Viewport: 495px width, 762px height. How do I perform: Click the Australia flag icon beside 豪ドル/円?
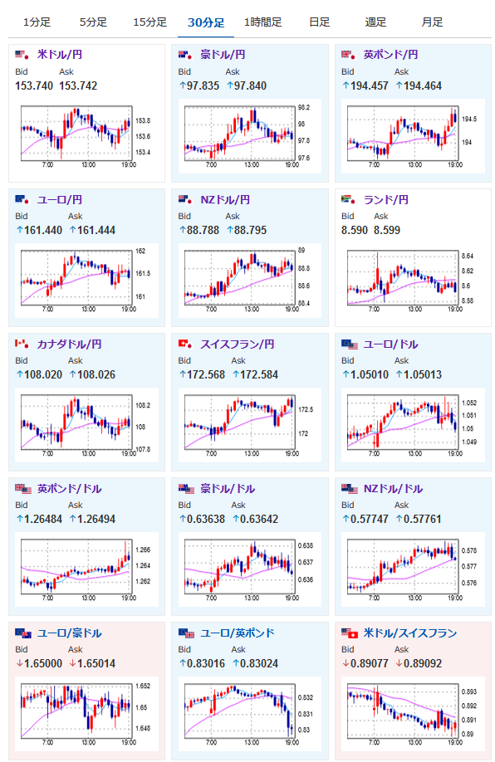click(185, 55)
